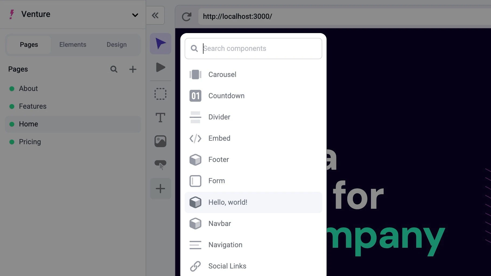Screen dimensions: 491x276
Task: Select the image tool
Action: 160,141
